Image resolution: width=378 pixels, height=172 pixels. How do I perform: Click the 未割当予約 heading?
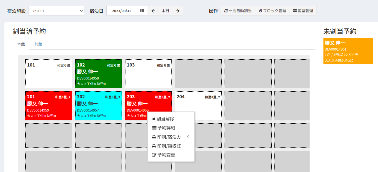click(x=340, y=31)
